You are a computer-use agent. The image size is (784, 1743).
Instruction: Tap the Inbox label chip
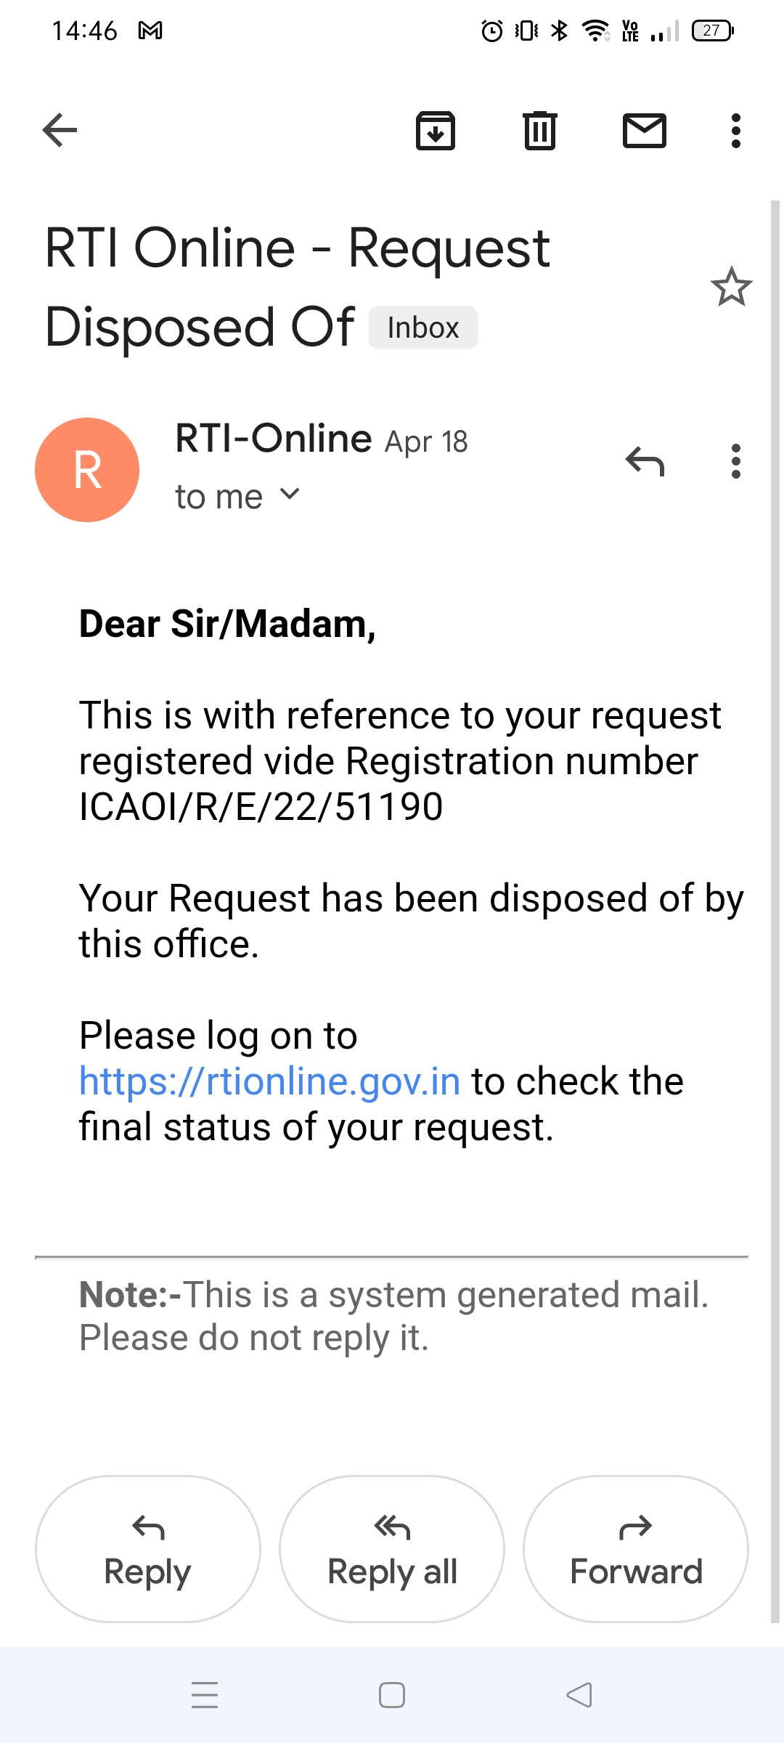pos(423,328)
